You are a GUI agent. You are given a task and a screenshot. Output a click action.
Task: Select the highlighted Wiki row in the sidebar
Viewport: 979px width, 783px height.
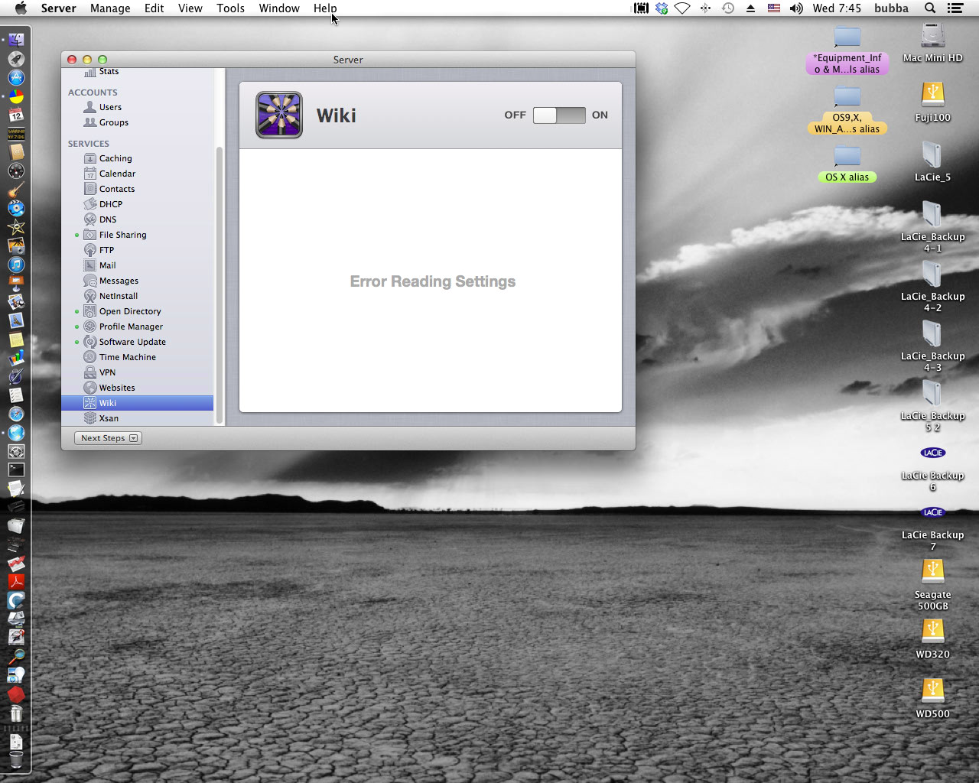point(137,403)
